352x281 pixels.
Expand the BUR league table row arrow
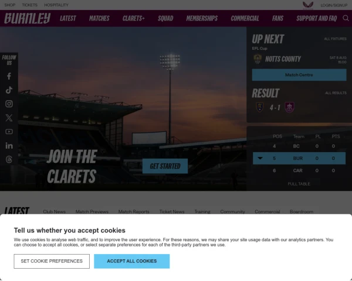(x=260, y=158)
